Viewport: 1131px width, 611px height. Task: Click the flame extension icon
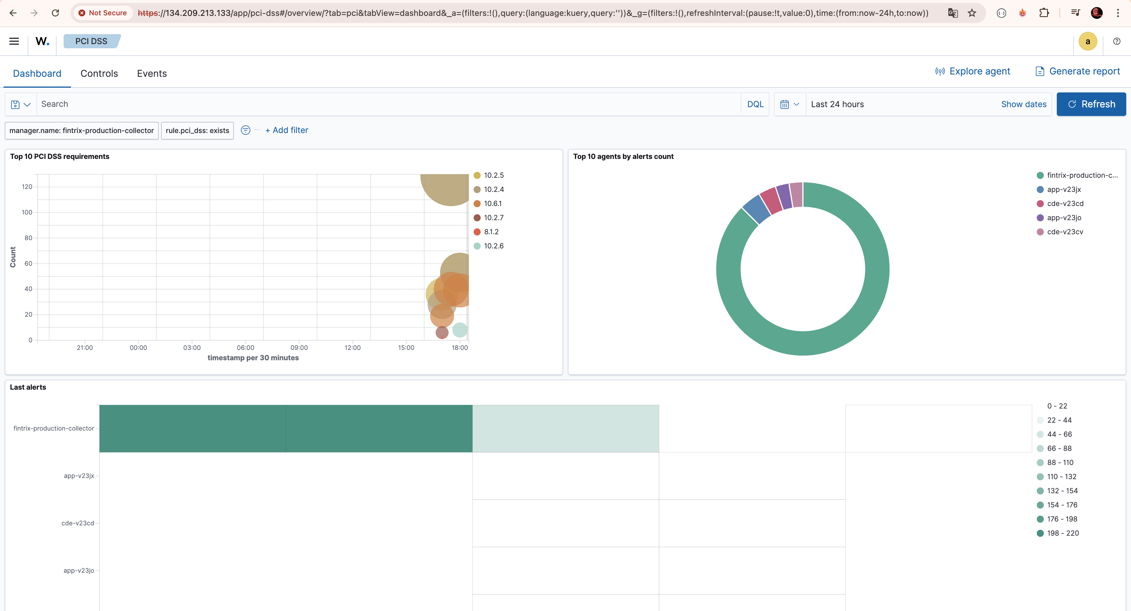coord(1023,13)
